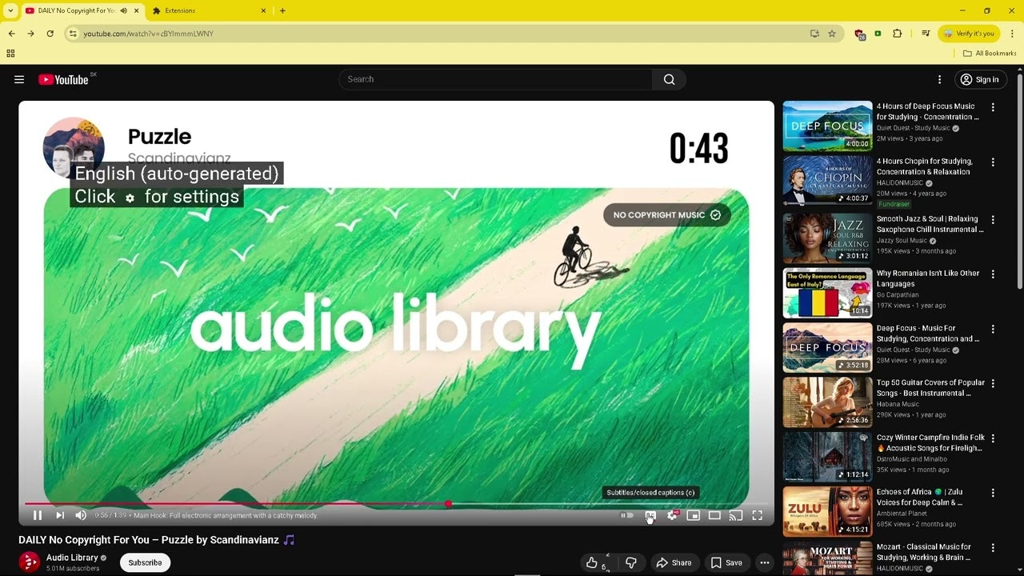Image resolution: width=1024 pixels, height=576 pixels.
Task: Open the YouTube search button
Action: (669, 79)
